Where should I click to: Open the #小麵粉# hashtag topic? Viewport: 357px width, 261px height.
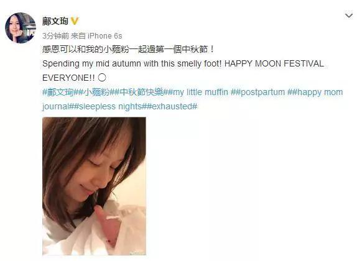point(96,92)
